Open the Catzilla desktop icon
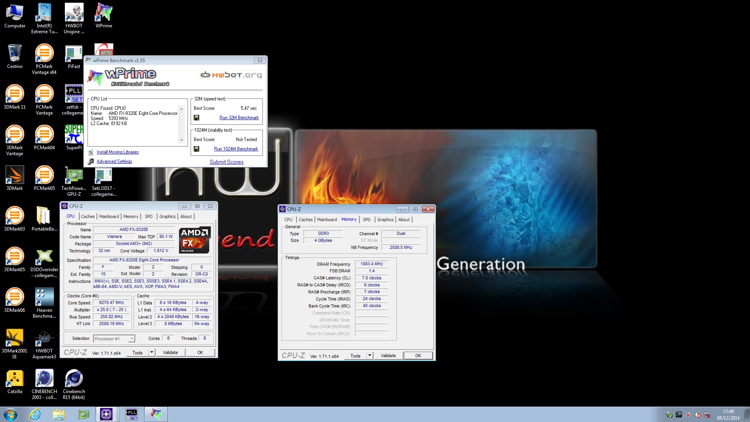750x422 pixels. (x=15, y=382)
